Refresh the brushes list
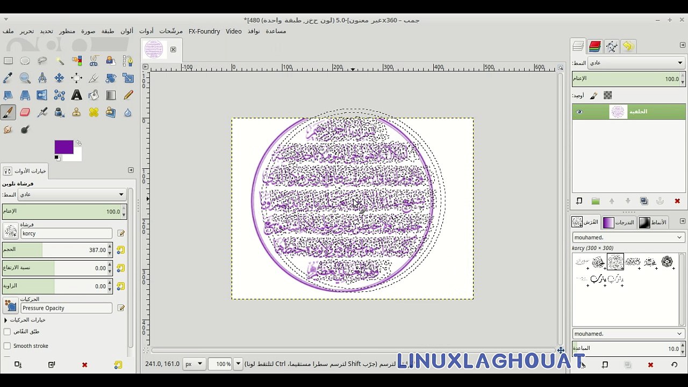This screenshot has width=688, height=387. coord(674,365)
